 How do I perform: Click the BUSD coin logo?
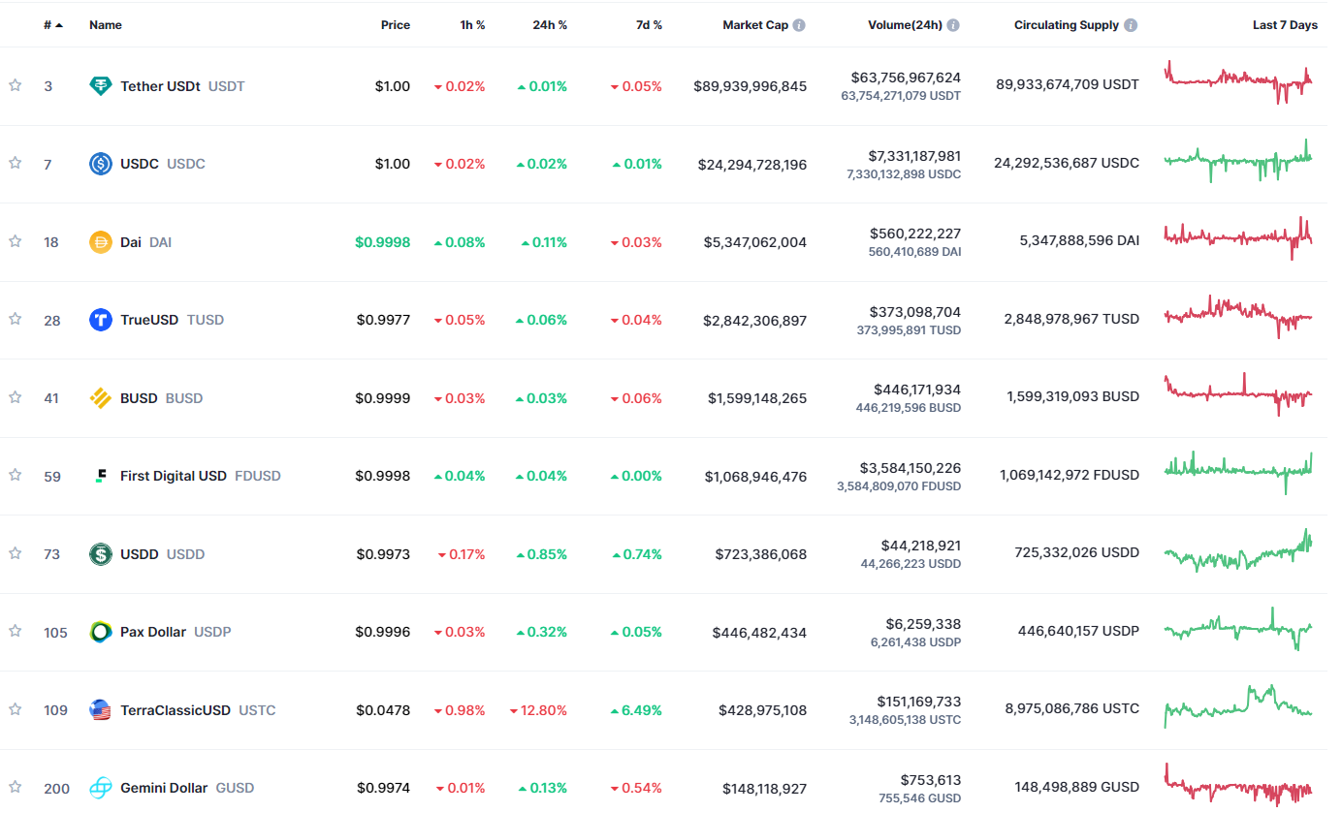click(x=101, y=398)
